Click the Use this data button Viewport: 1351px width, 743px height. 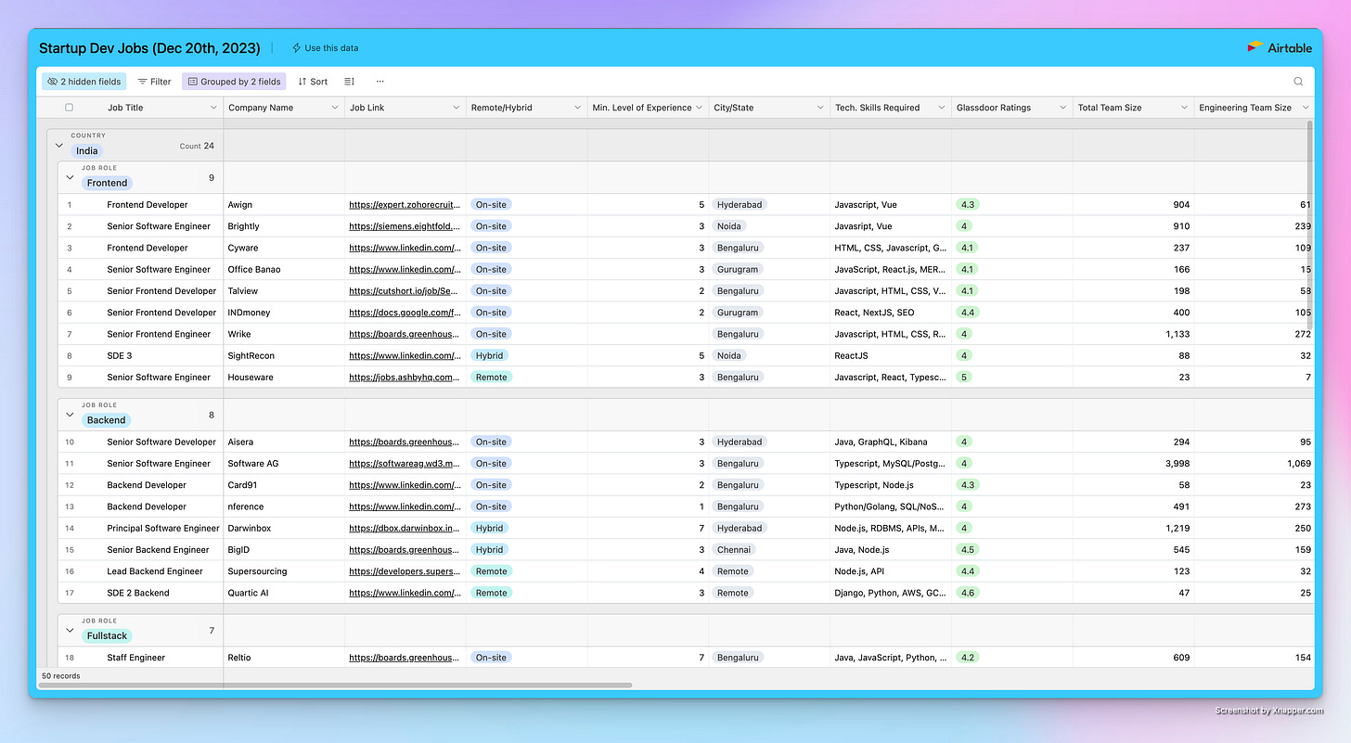tap(325, 47)
